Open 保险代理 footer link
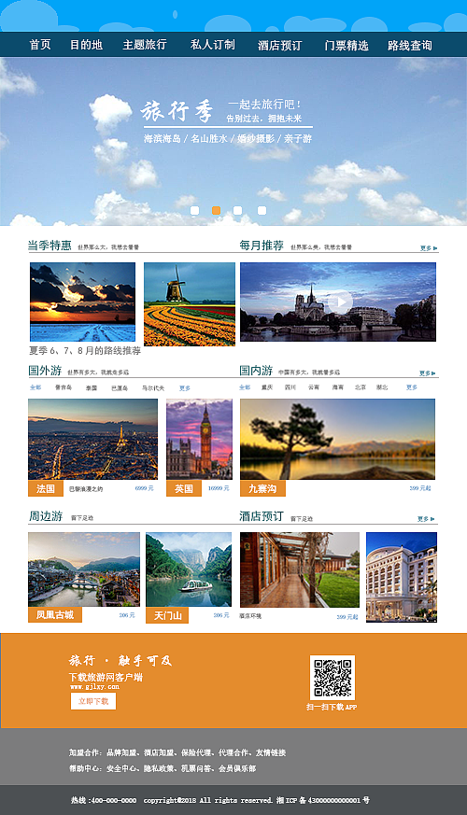Viewport: 467px width, 815px height. coord(196,752)
